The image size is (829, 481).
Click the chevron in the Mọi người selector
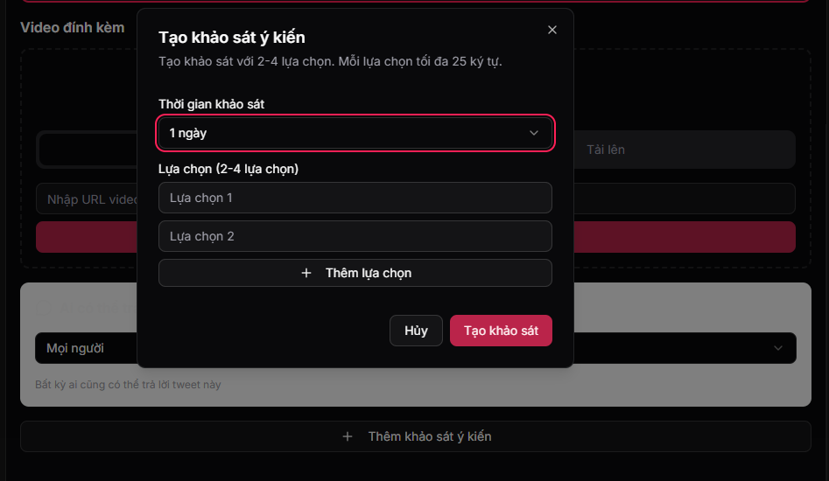point(777,348)
